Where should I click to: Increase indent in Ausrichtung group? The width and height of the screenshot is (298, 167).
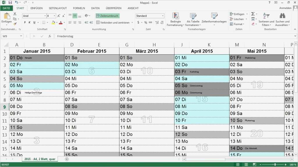tap(91, 22)
